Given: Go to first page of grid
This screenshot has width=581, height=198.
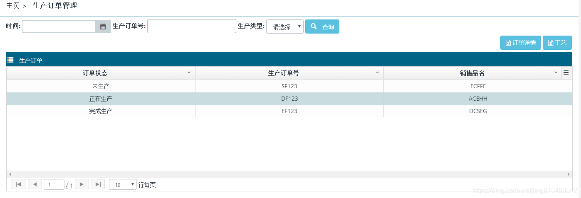Looking at the screenshot, I should pyautogui.click(x=18, y=184).
